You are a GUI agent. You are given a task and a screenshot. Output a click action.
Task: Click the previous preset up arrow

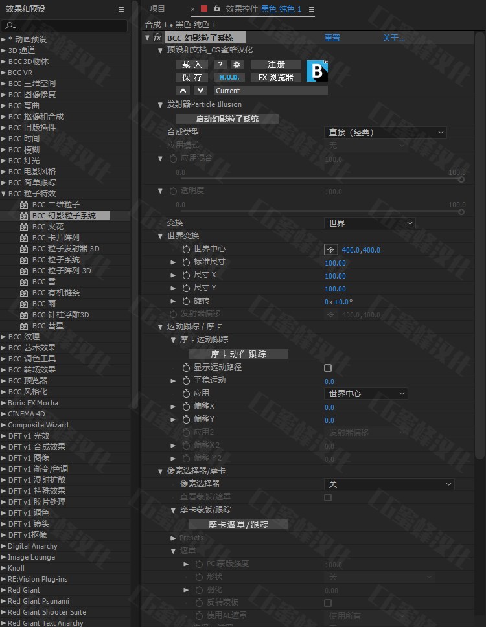pos(183,91)
